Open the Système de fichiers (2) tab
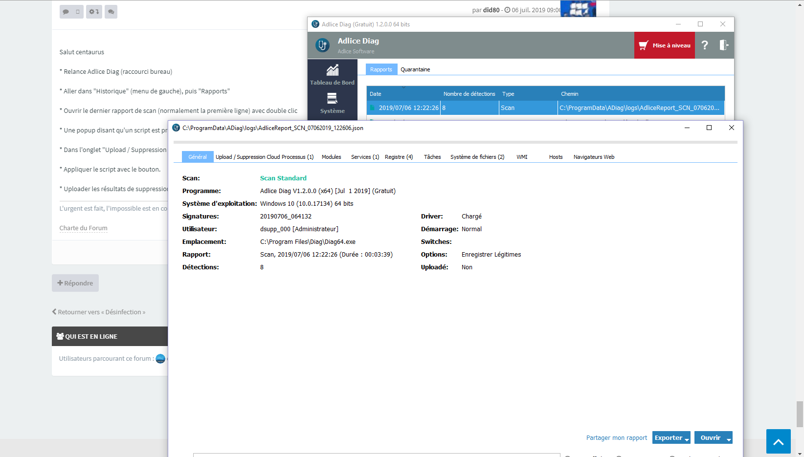The image size is (804, 457). point(477,157)
